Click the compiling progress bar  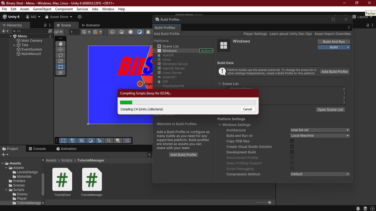tap(188, 103)
